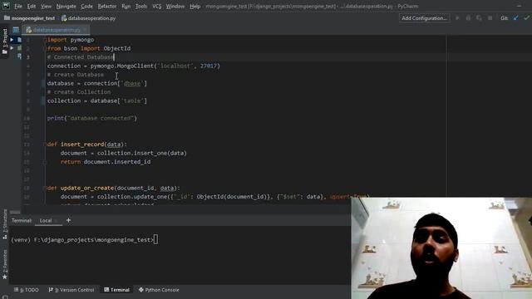Open the Refactor menu
This screenshot has width=532, height=299.
[x=107, y=6]
